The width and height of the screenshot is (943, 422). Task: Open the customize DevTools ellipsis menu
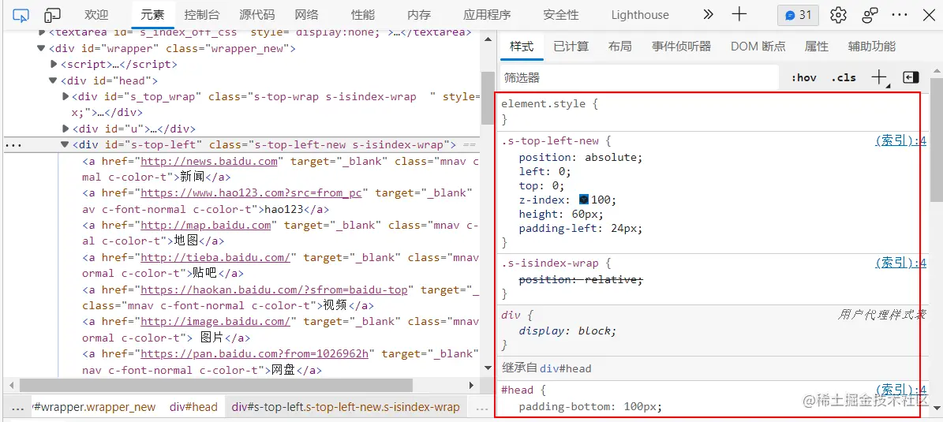point(900,15)
